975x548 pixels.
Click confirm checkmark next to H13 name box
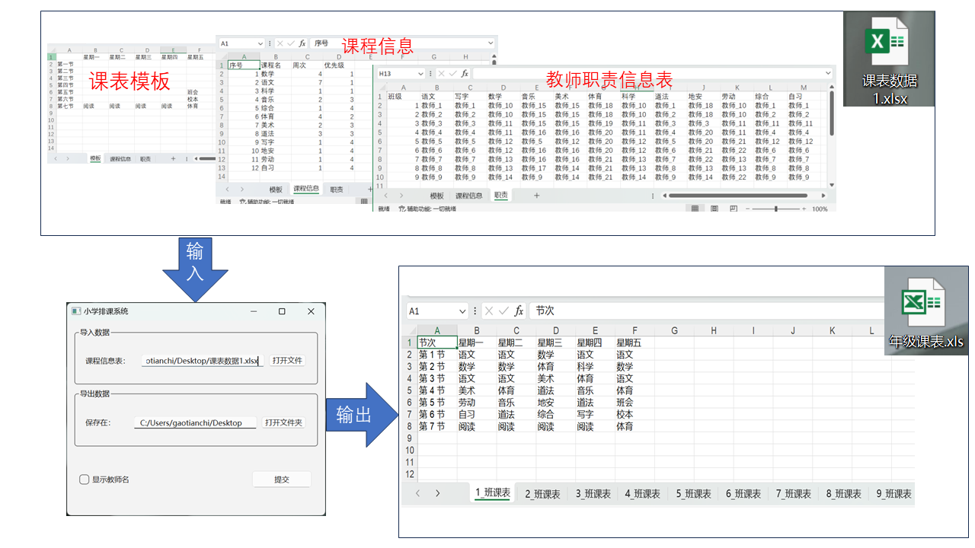[453, 74]
